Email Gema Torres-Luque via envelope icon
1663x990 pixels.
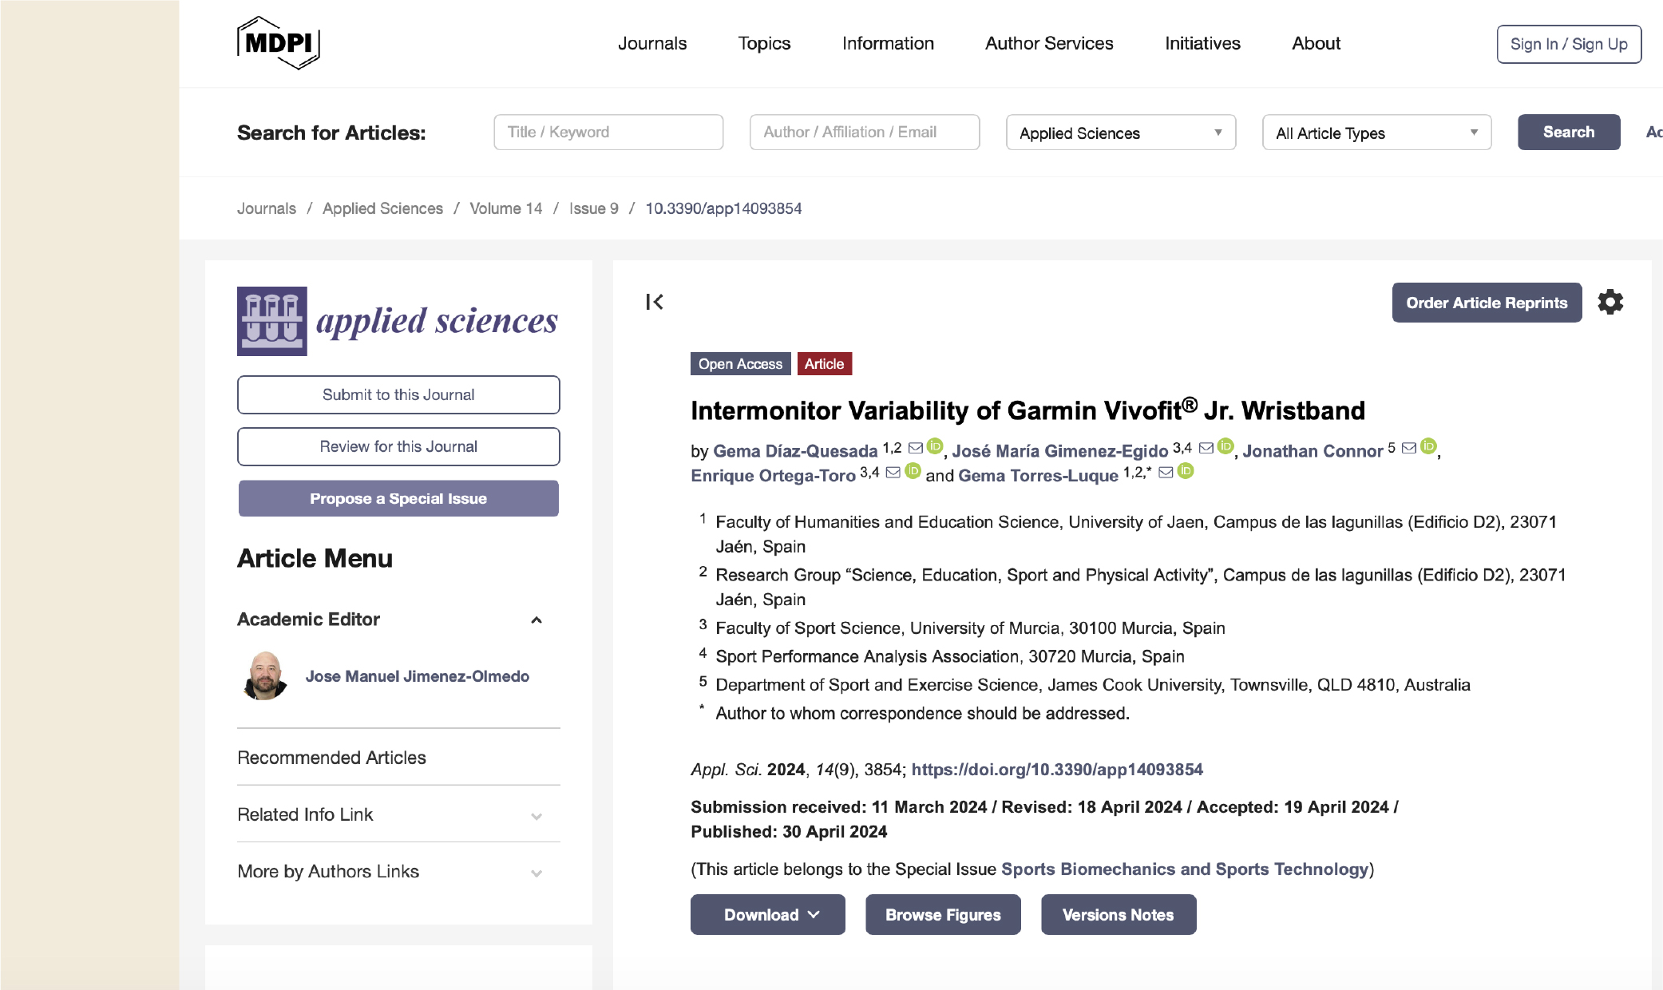pyautogui.click(x=1166, y=473)
